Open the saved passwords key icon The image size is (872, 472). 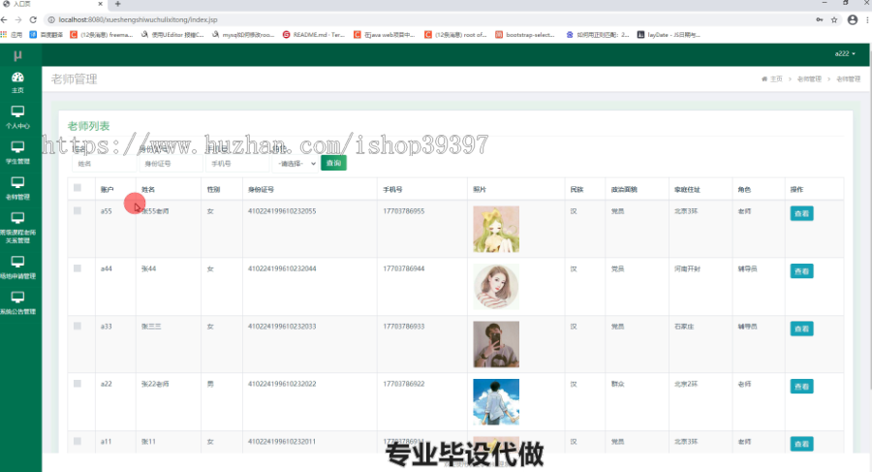(x=819, y=19)
